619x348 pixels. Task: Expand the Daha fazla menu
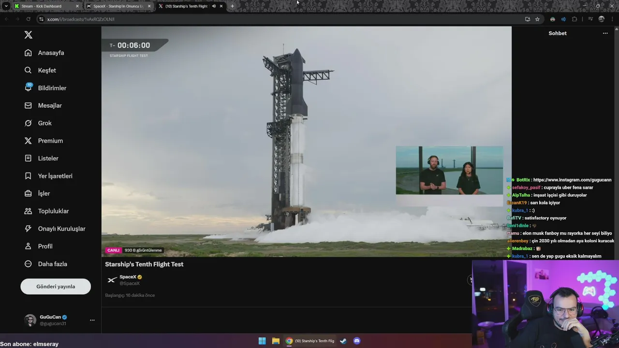pyautogui.click(x=46, y=264)
